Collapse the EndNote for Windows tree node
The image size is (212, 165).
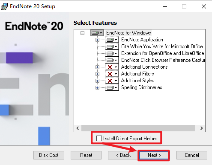(x=82, y=33)
